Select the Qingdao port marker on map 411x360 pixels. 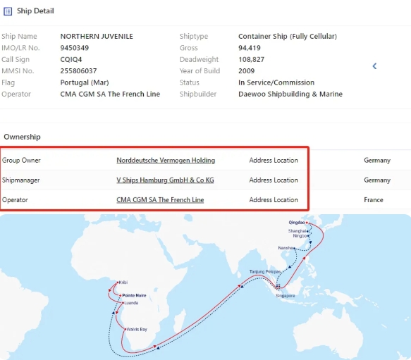pyautogui.click(x=307, y=223)
